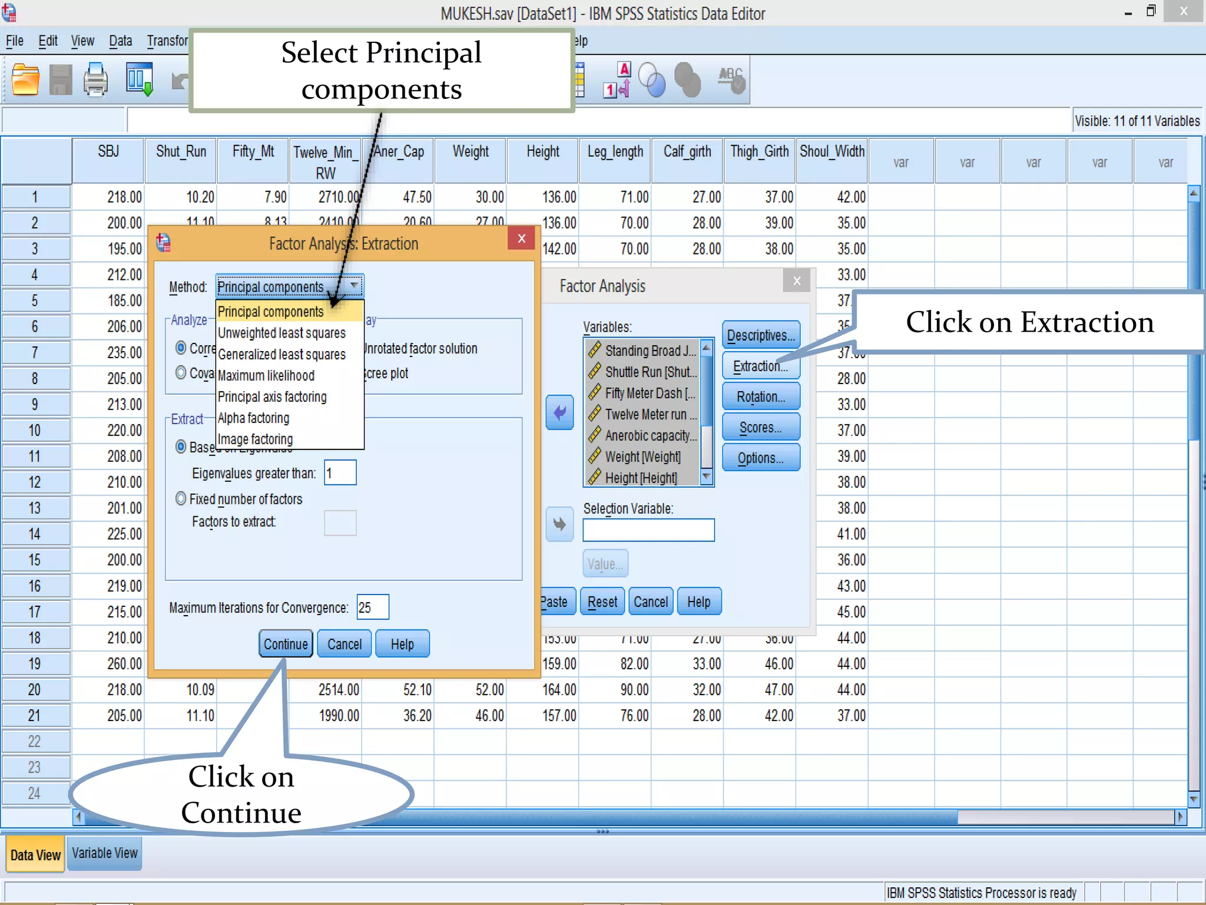Open Descriptives... in Factor Analysis
This screenshot has height=905, width=1206.
[761, 335]
